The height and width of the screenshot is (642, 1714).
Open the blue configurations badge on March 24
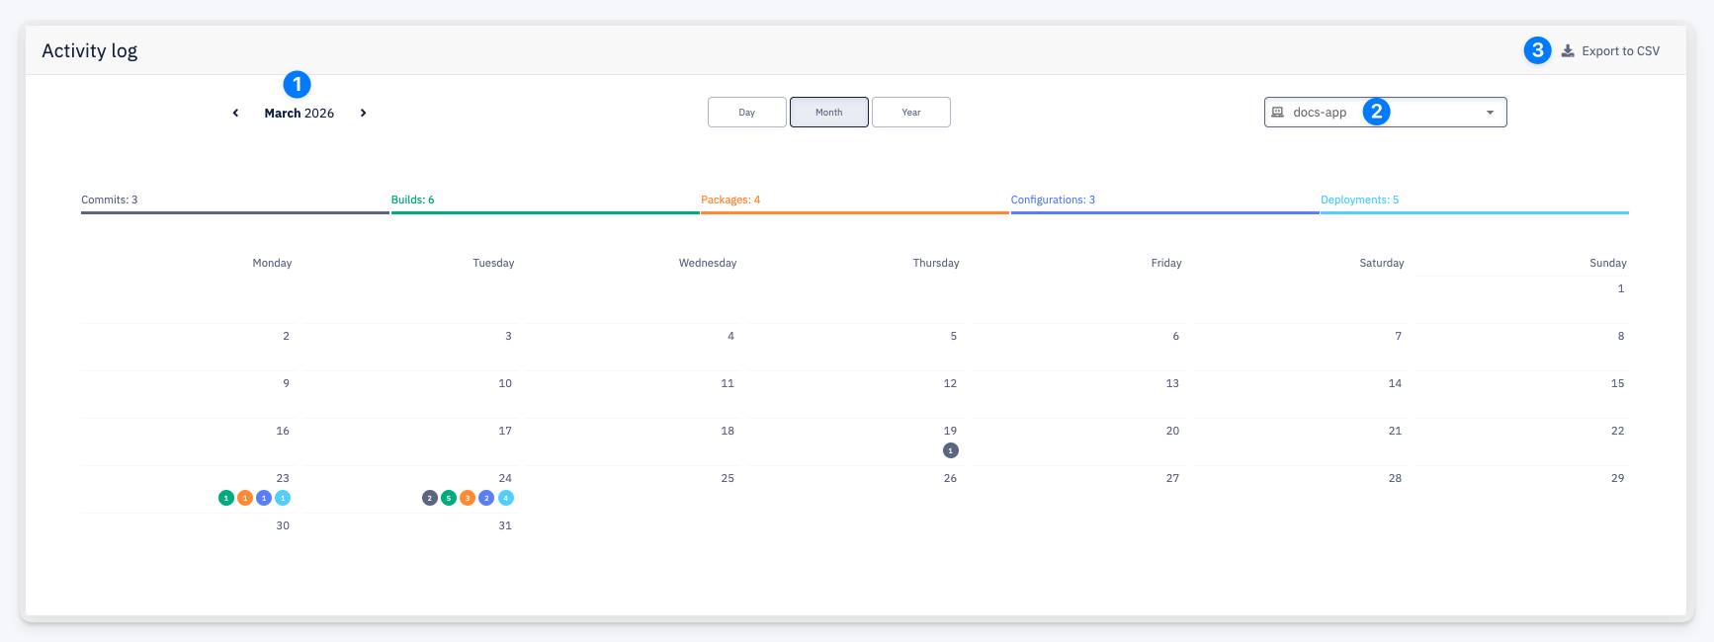click(486, 498)
